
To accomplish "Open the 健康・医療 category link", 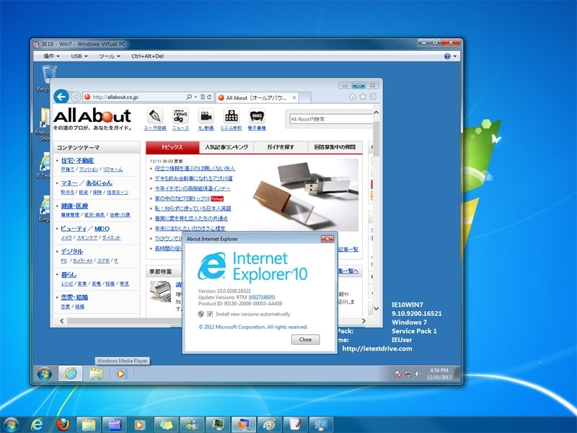I will tap(74, 206).
